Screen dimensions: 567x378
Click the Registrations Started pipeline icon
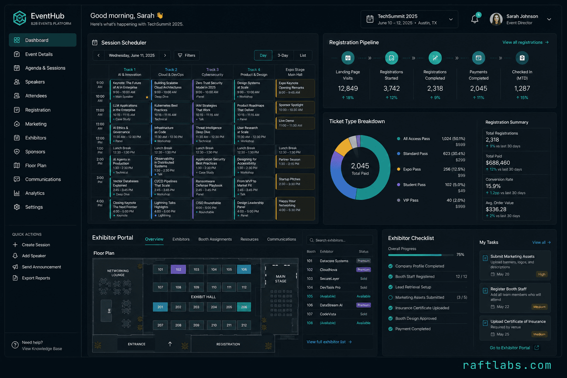pyautogui.click(x=391, y=58)
